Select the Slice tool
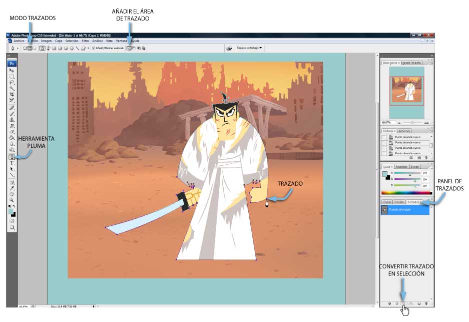The height and width of the screenshot is (322, 469). pyautogui.click(x=12, y=100)
